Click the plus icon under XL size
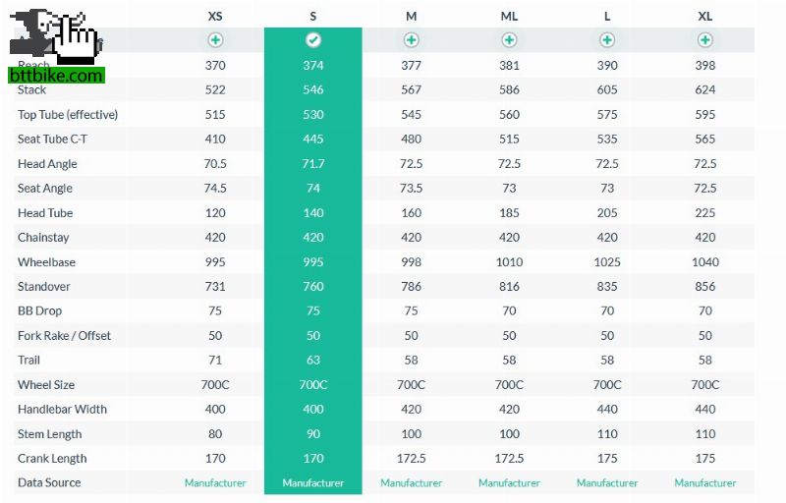 [x=705, y=40]
